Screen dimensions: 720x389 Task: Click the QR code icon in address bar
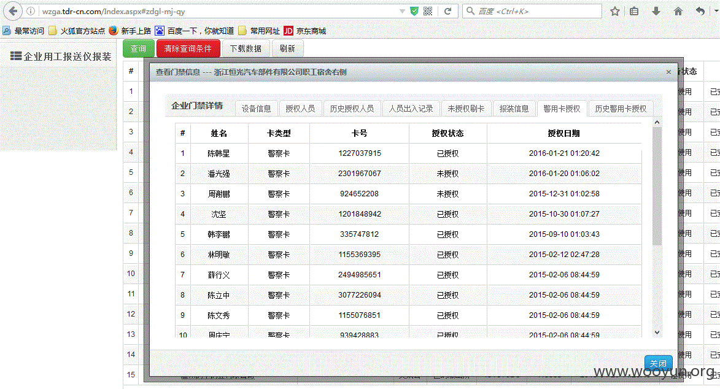click(x=428, y=11)
